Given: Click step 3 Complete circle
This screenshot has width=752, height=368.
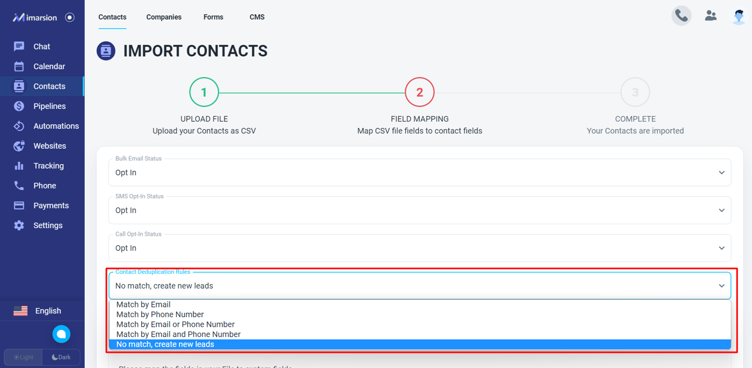Looking at the screenshot, I should pyautogui.click(x=635, y=92).
